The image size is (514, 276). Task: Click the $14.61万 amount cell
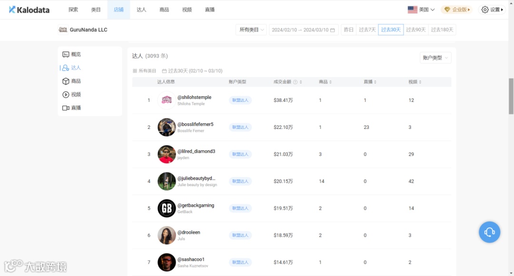coord(283,262)
